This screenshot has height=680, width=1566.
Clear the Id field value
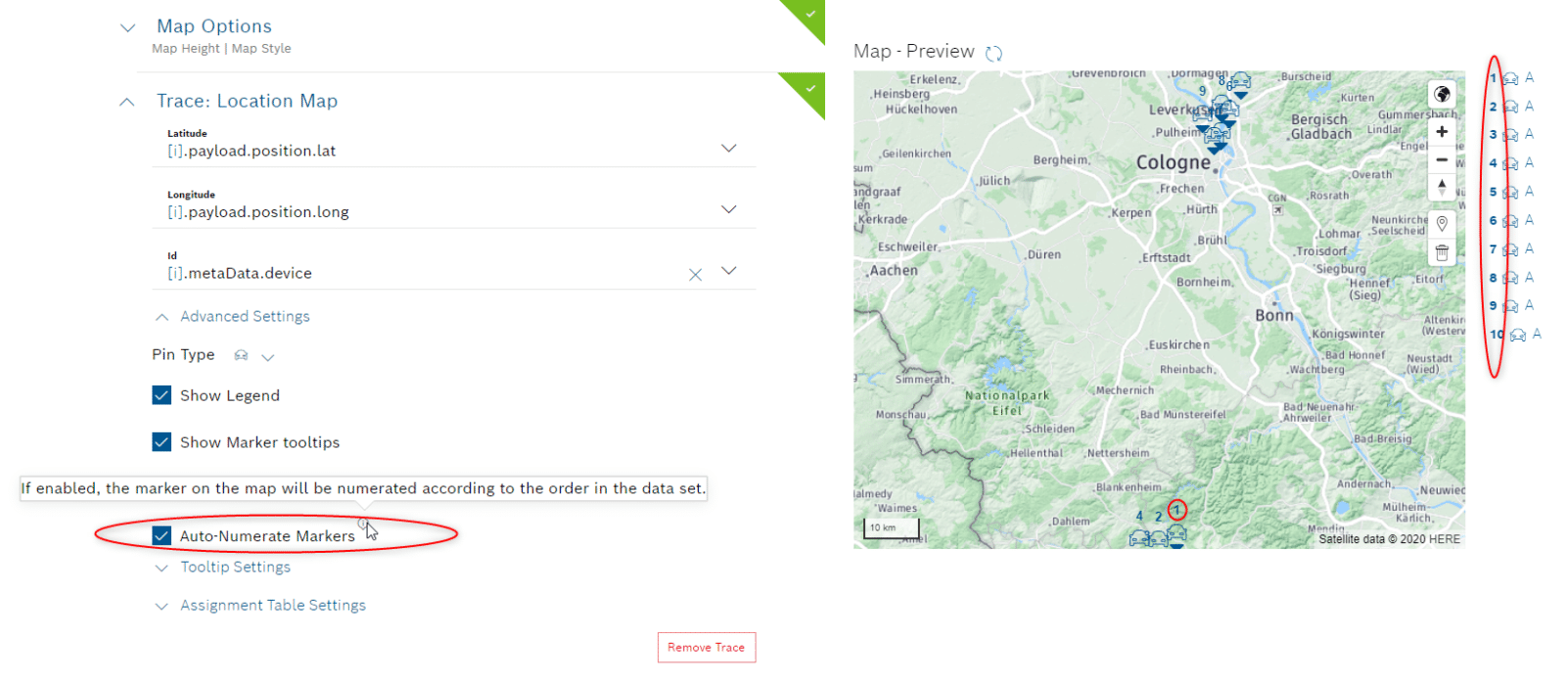click(x=695, y=275)
